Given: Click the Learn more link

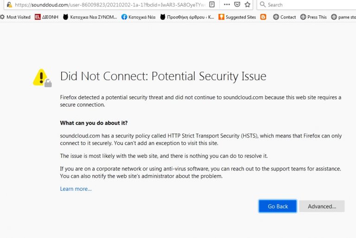Looking at the screenshot, I should point(76,189).
